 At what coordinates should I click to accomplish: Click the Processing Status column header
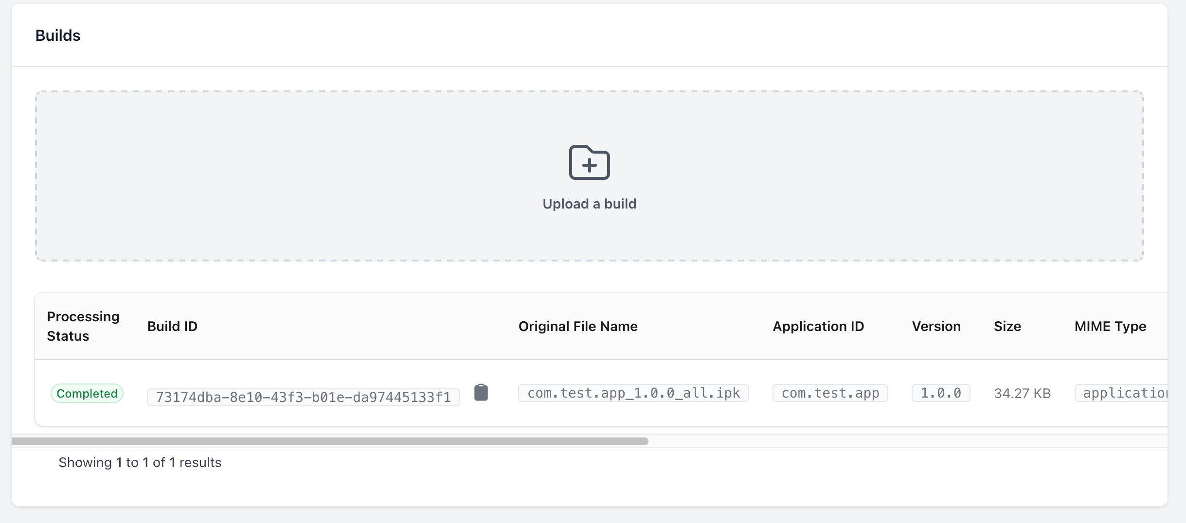click(x=83, y=326)
